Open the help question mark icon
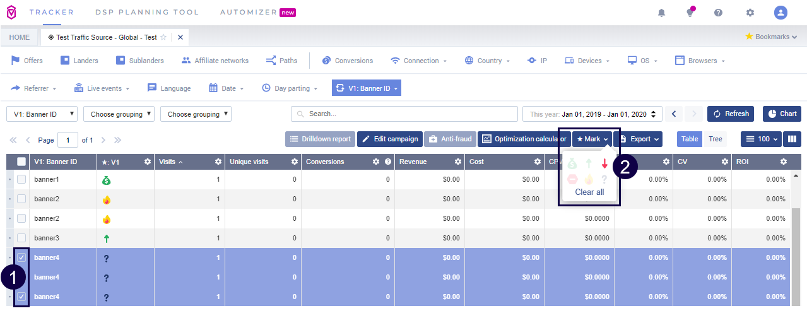The height and width of the screenshot is (330, 807). click(718, 13)
